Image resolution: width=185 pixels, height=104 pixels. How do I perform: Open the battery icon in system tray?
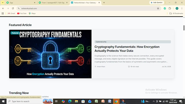point(160,101)
